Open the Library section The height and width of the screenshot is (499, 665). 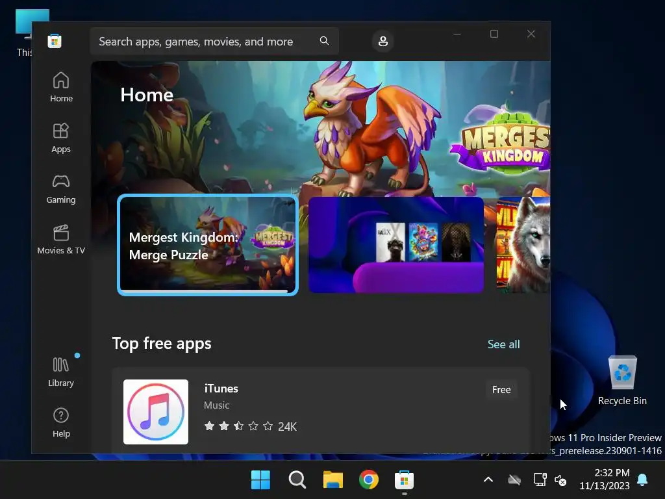click(x=61, y=372)
